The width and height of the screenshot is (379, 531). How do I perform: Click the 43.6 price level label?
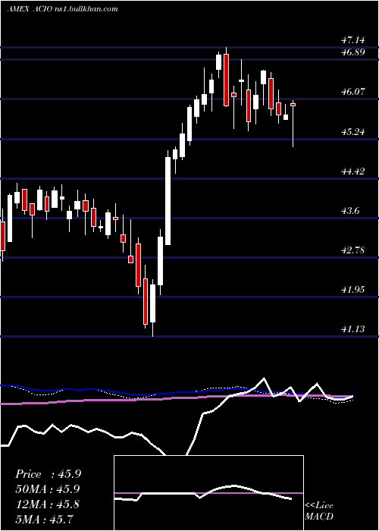(350, 211)
